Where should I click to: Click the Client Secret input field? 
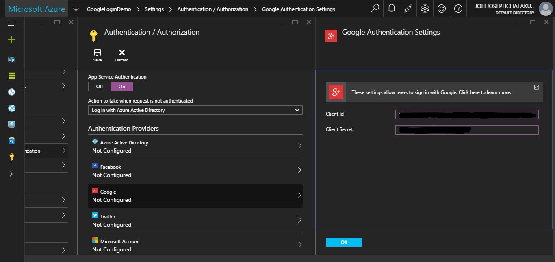[x=467, y=130]
